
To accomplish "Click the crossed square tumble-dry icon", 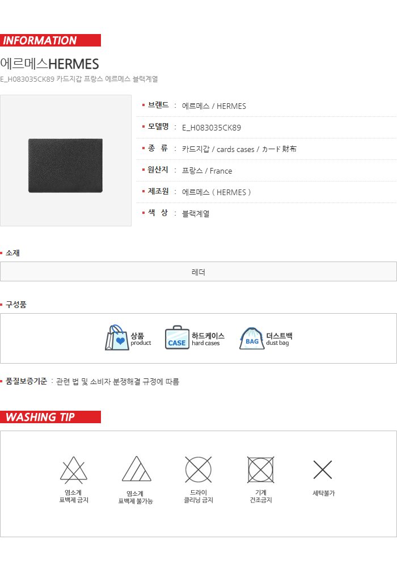I will tap(261, 469).
